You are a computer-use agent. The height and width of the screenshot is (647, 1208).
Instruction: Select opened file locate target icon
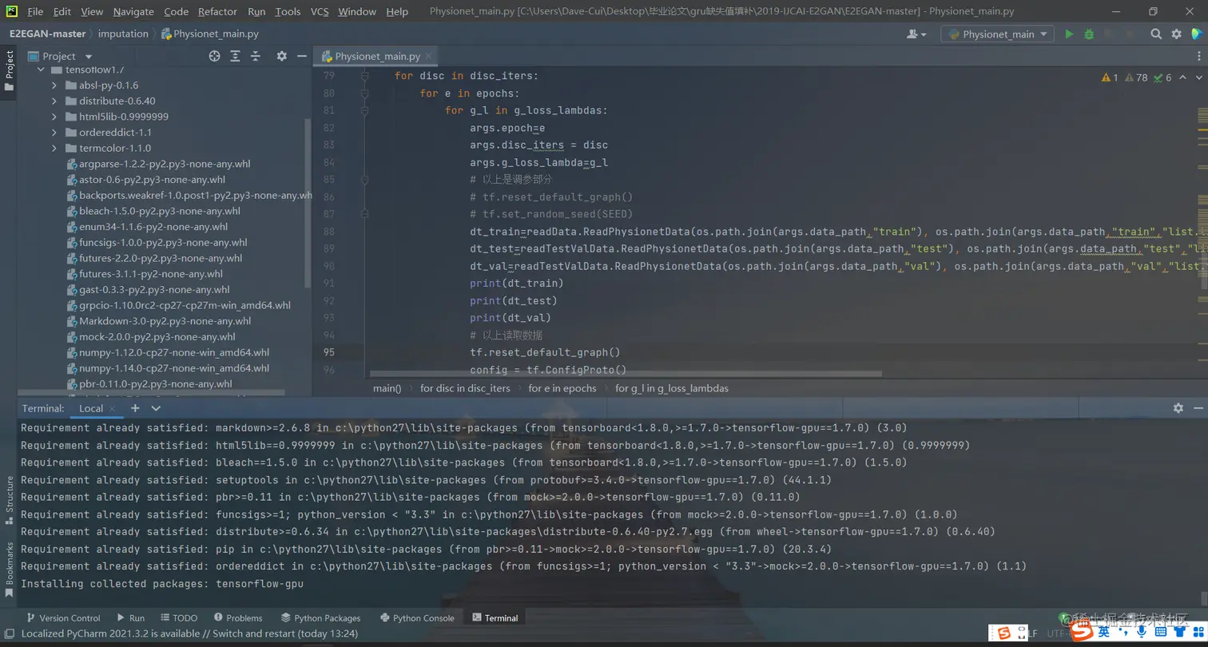[214, 56]
